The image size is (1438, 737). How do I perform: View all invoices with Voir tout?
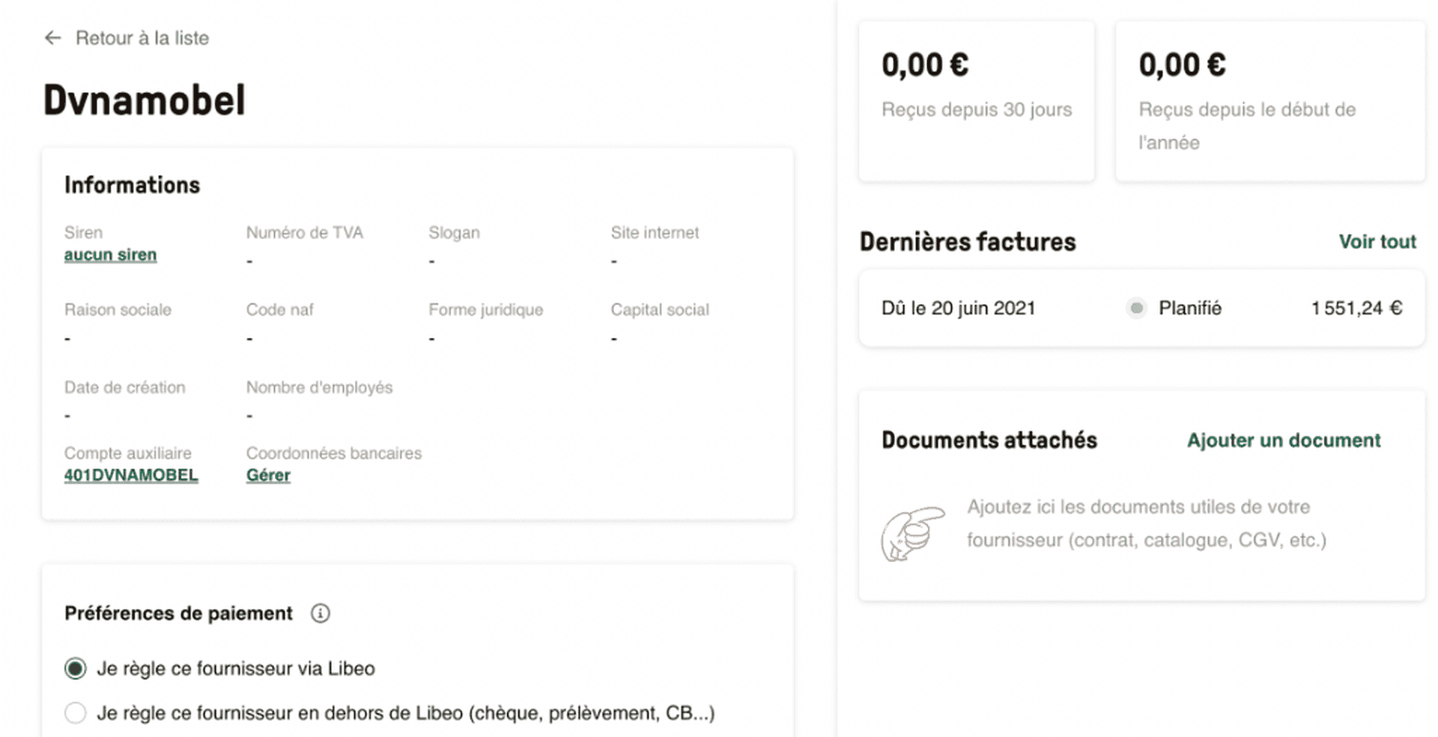coord(1377,241)
